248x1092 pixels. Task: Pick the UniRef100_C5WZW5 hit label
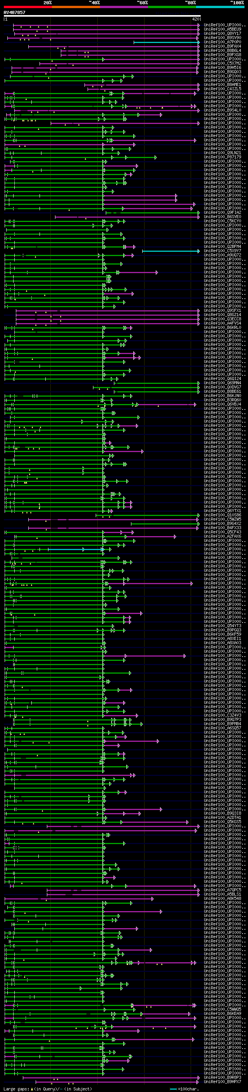(222, 519)
